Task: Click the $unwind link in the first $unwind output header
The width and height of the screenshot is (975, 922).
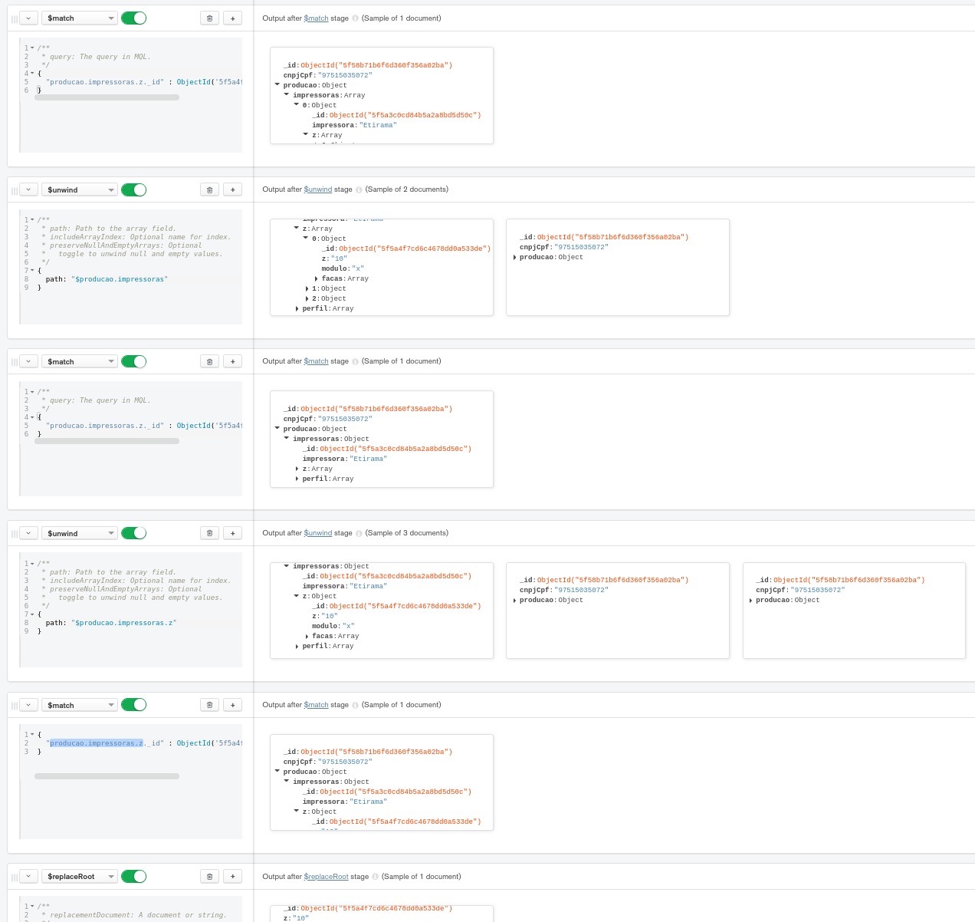Action: (x=318, y=189)
